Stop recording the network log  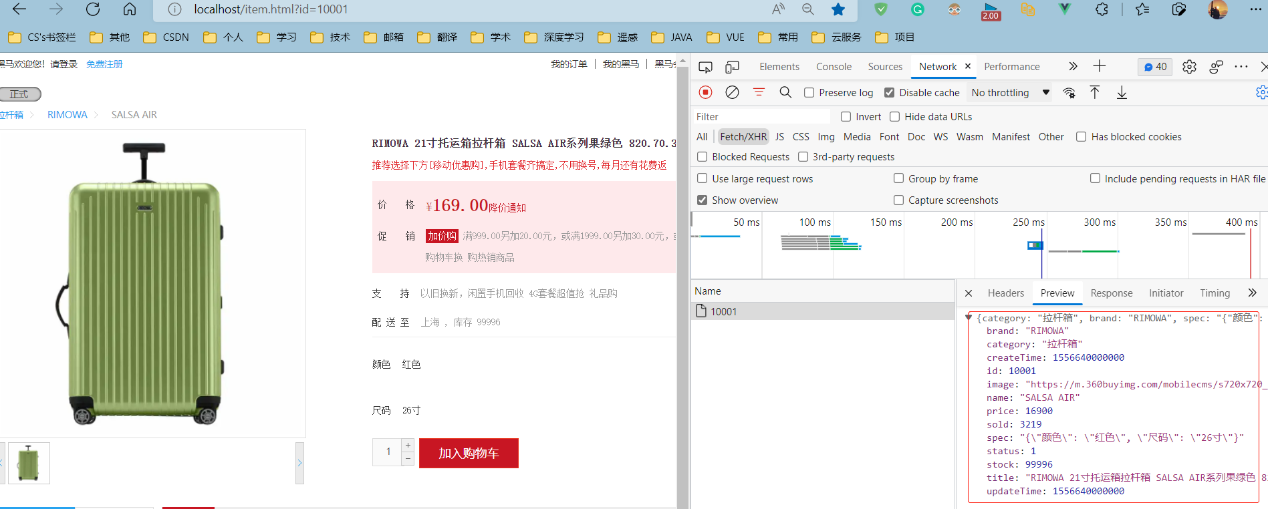point(705,92)
